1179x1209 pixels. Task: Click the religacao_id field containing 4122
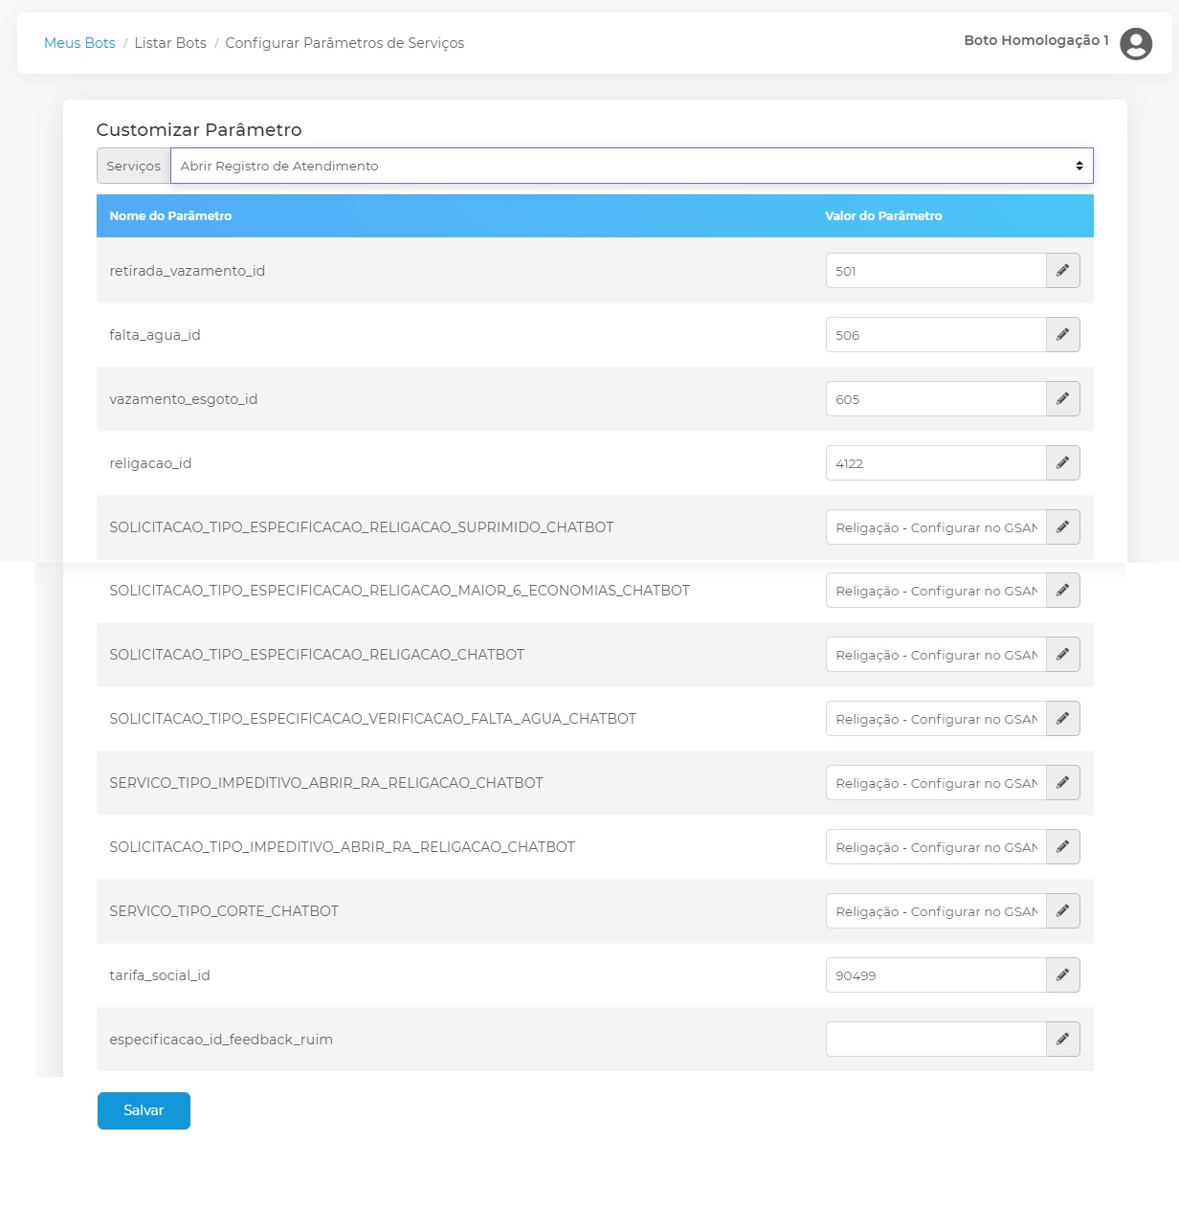[x=935, y=463]
